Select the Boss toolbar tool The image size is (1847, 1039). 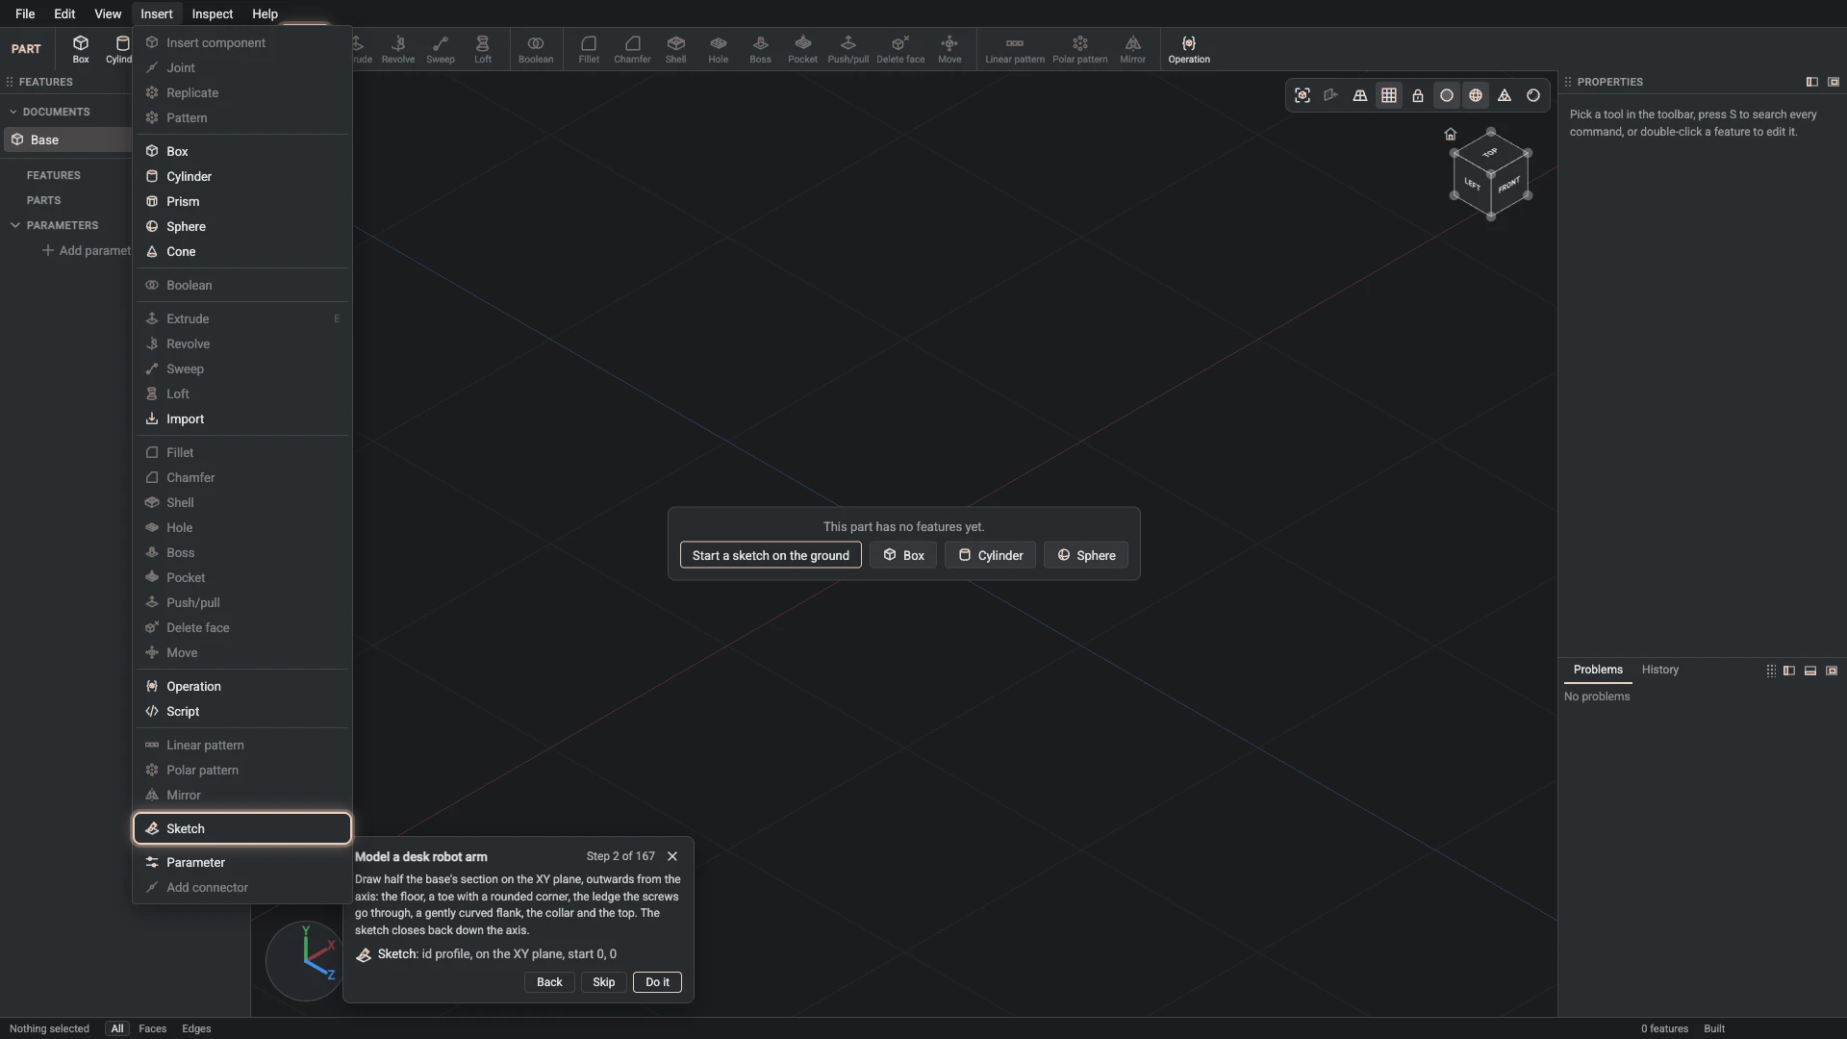[x=761, y=49]
